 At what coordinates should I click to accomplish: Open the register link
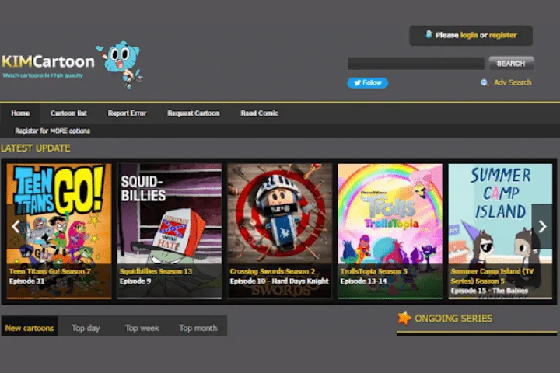(503, 35)
